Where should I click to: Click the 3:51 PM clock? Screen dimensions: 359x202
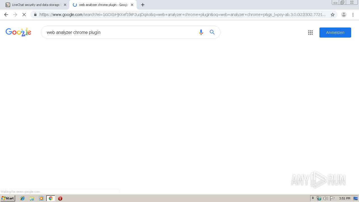[345, 198]
